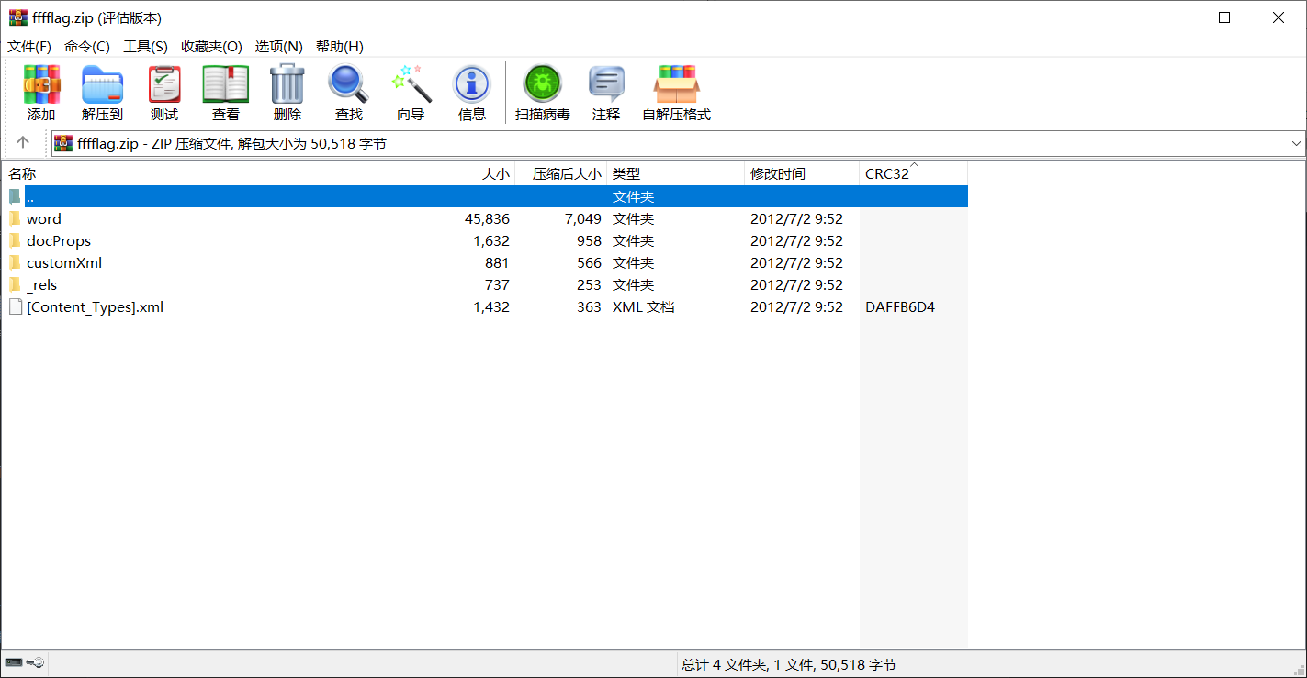Sort by 修改时间 column header
1307x678 pixels.
pyautogui.click(x=802, y=173)
